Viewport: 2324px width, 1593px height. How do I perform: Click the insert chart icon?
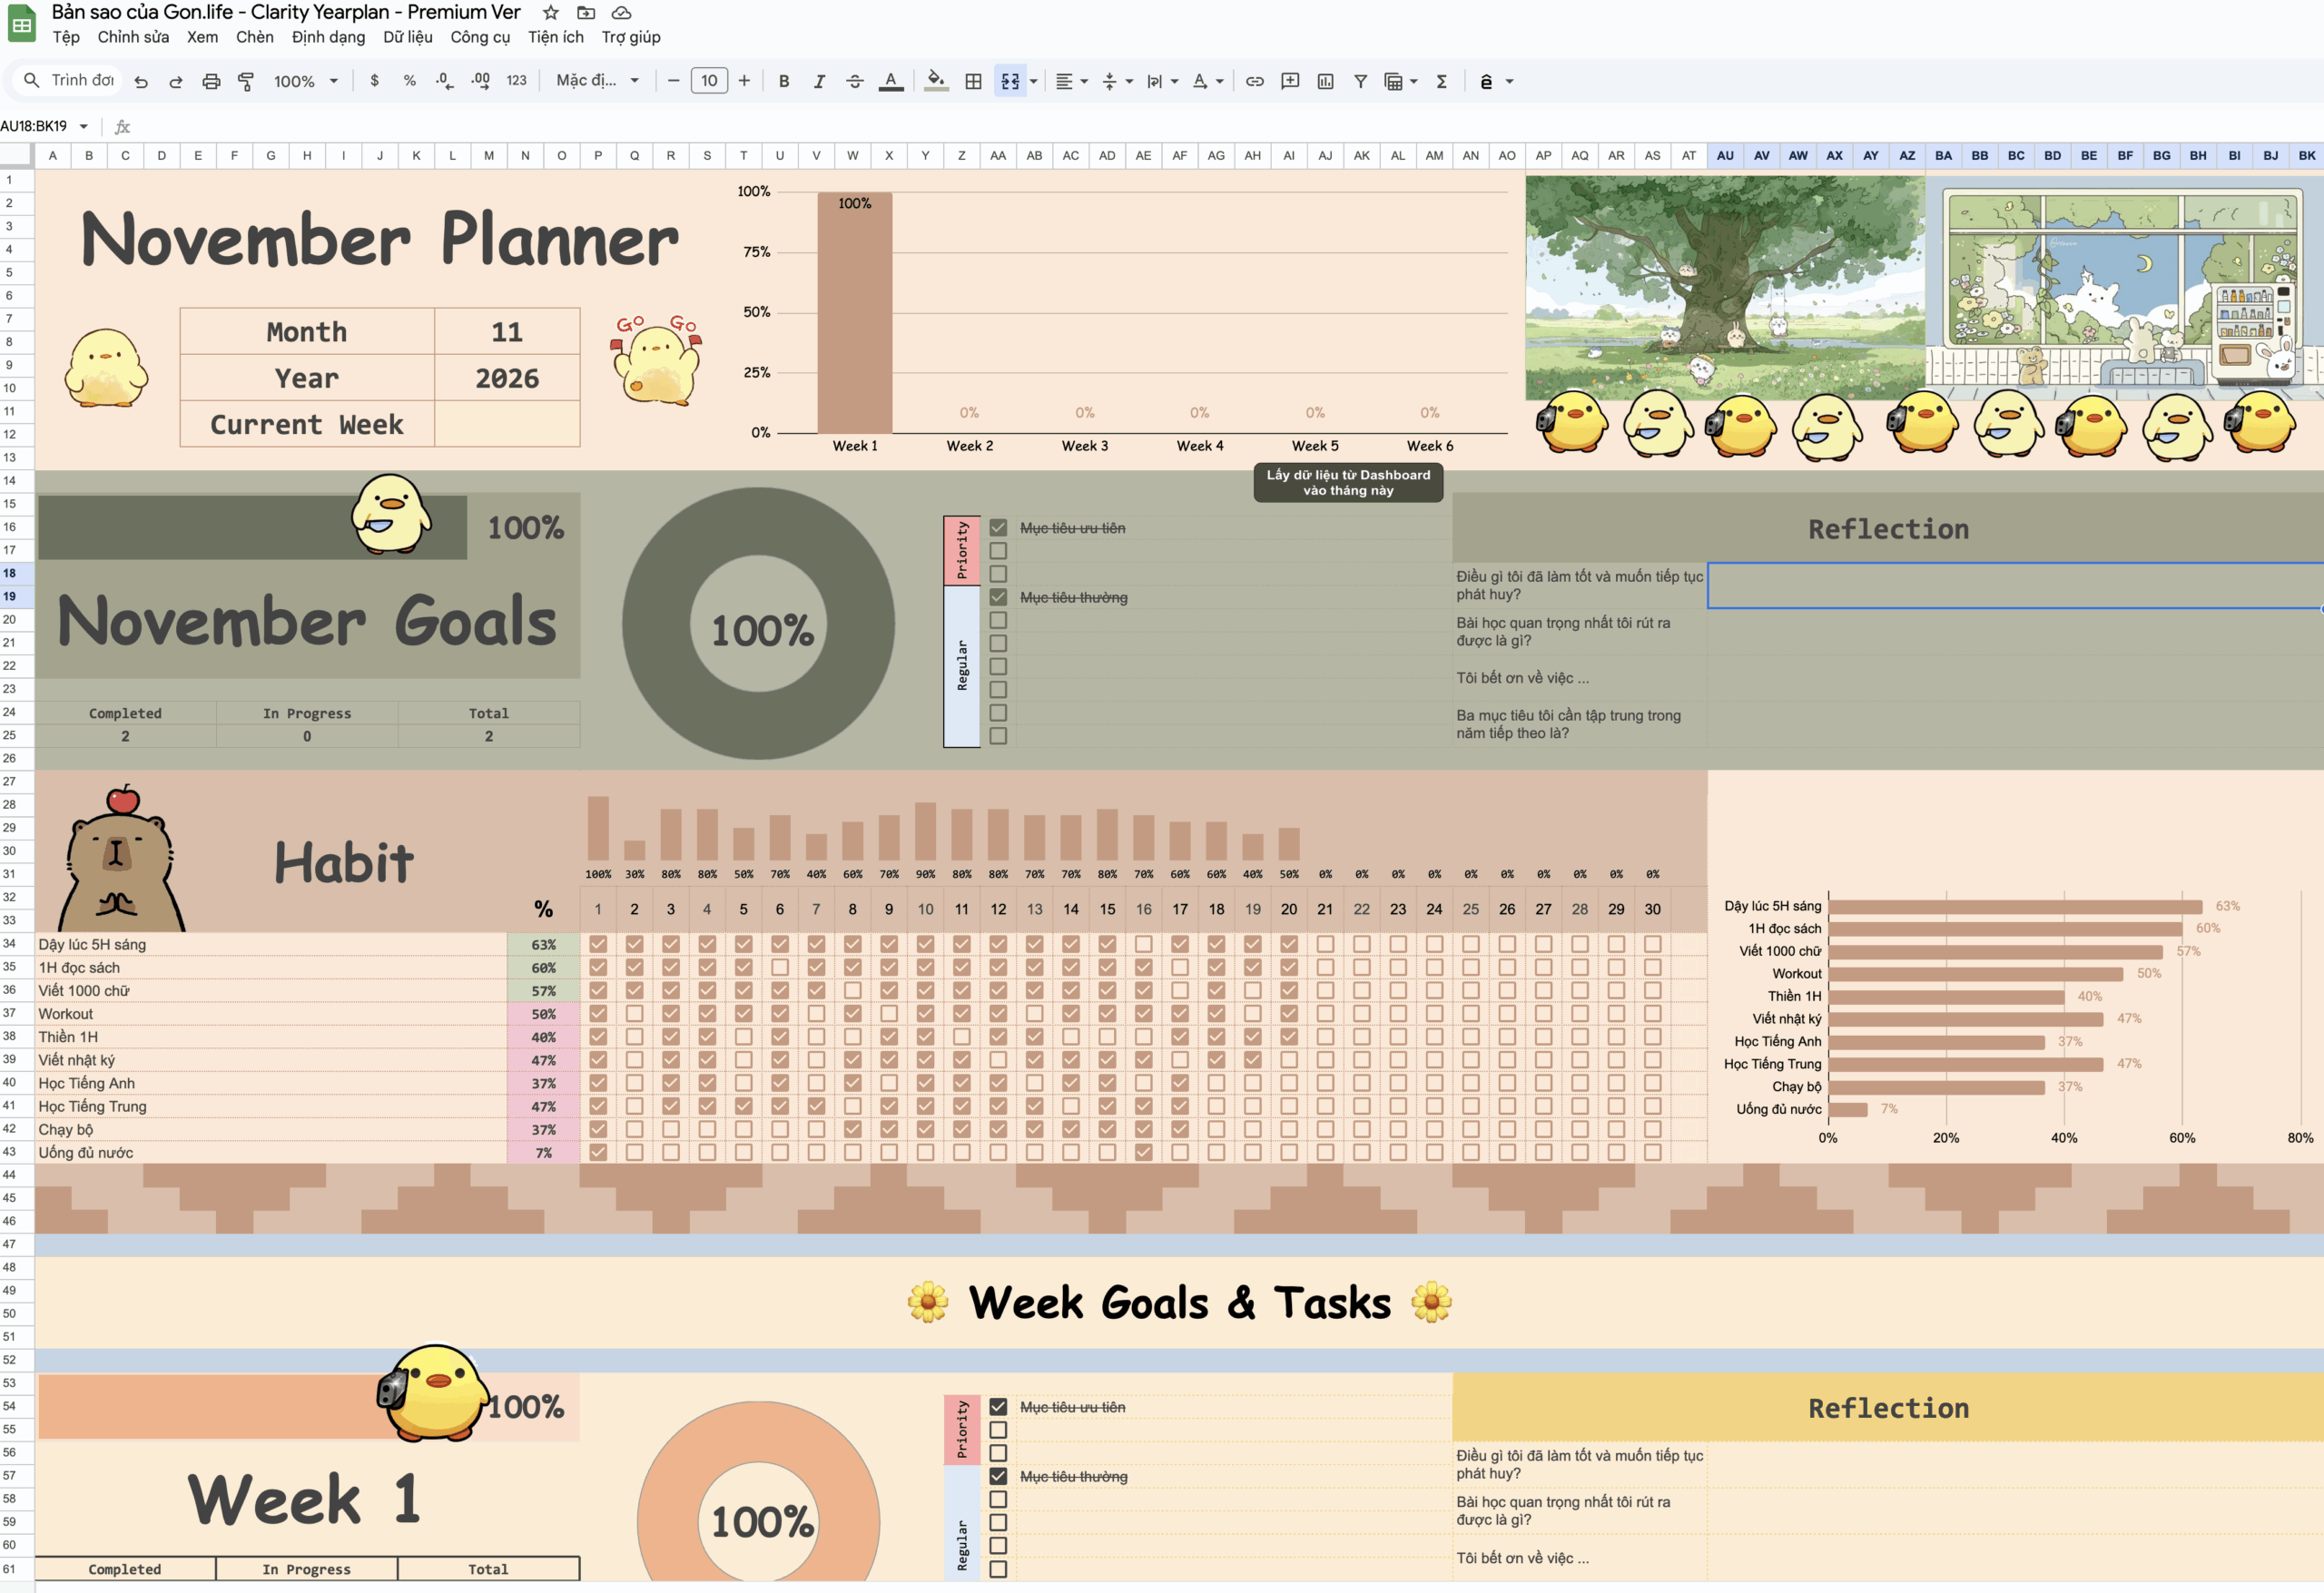[x=1325, y=81]
